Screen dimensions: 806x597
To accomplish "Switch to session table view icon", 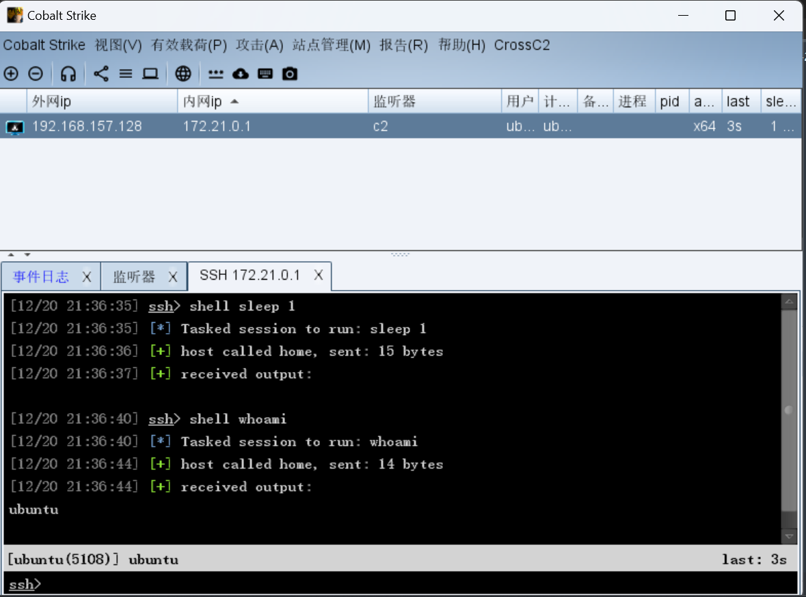I will click(126, 73).
